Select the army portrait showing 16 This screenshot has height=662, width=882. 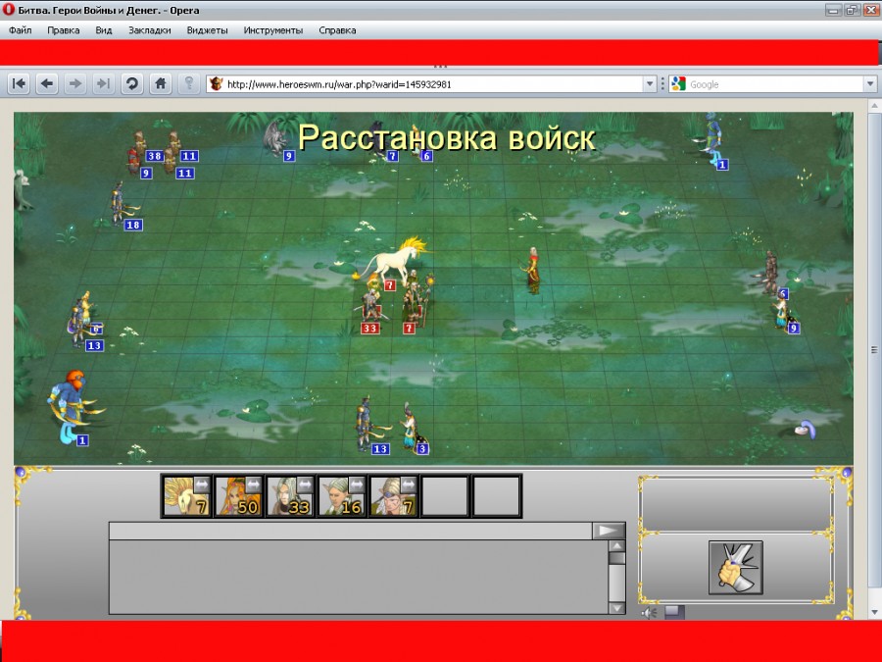(341, 496)
